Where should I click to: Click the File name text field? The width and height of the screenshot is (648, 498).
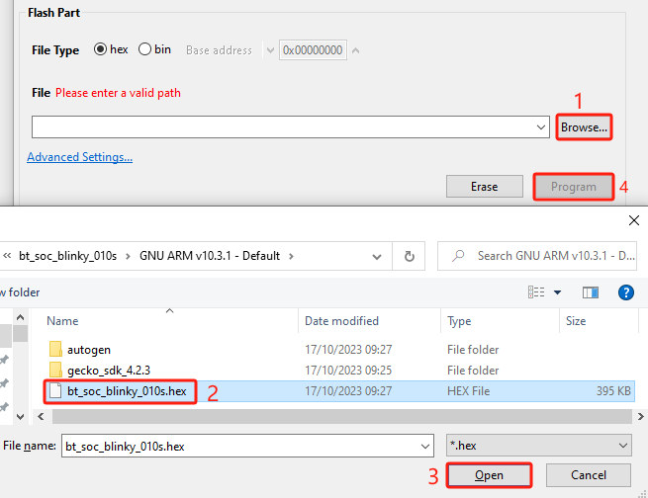(237, 446)
